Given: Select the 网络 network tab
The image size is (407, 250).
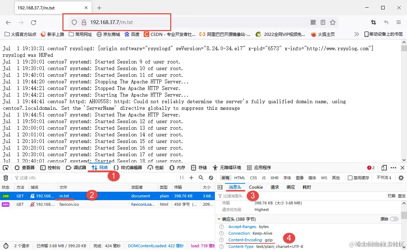Looking at the screenshot, I should coord(100,168).
